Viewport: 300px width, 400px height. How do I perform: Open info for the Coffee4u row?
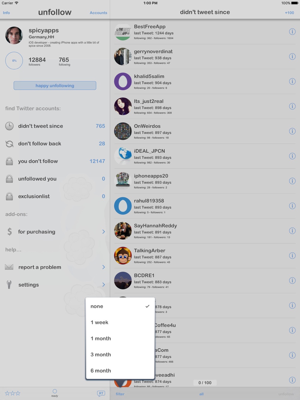coord(292,330)
